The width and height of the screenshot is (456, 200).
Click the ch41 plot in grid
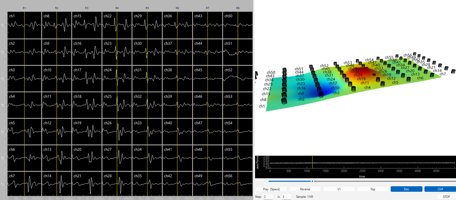[177, 158]
